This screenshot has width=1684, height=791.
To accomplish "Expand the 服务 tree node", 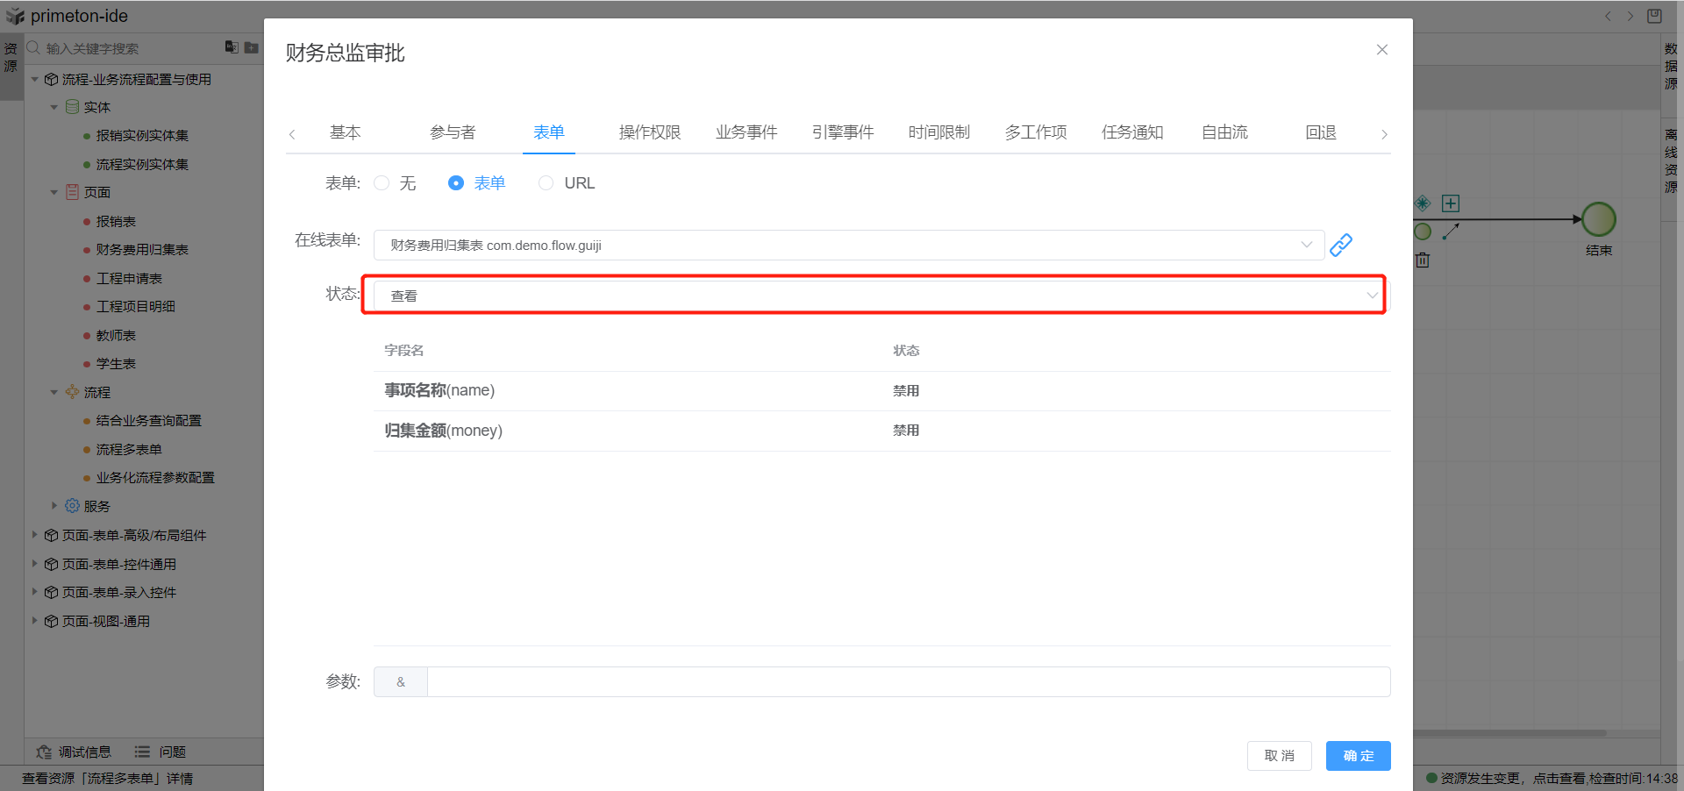I will 54,506.
